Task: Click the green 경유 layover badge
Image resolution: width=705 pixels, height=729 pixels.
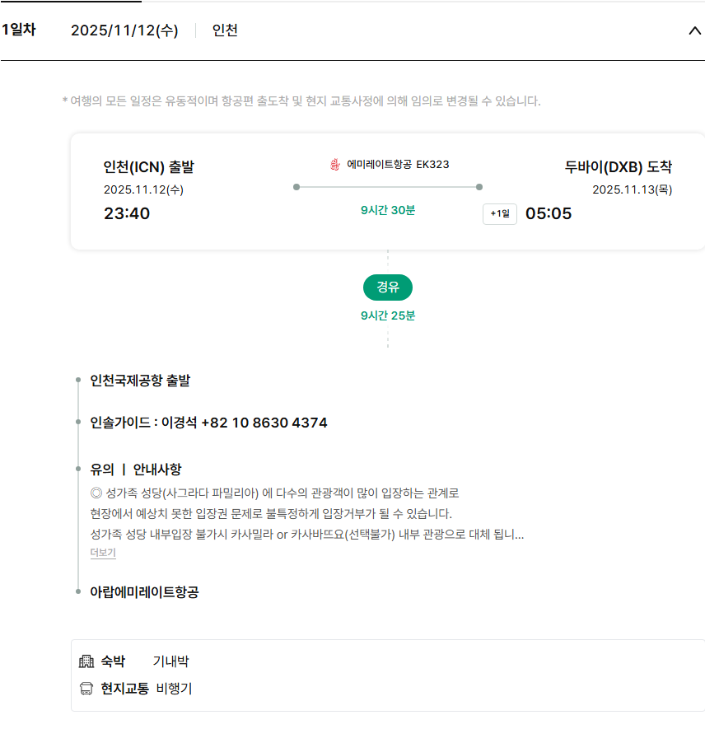Action: coord(387,287)
